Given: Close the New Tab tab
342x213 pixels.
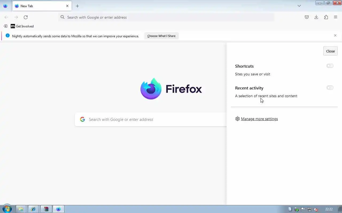Looking at the screenshot, I should click(x=67, y=6).
